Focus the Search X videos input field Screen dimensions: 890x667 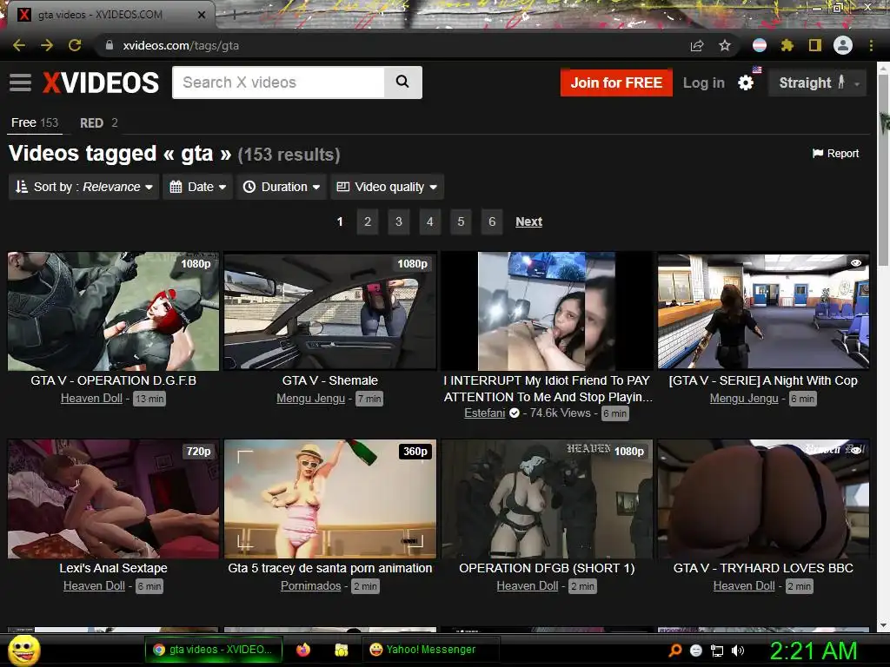point(278,83)
